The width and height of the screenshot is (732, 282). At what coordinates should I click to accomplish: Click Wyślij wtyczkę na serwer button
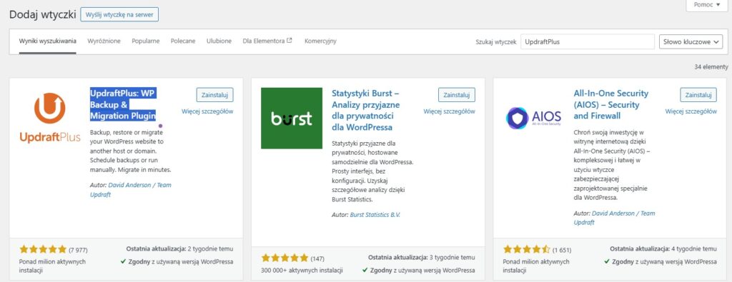[x=119, y=14]
